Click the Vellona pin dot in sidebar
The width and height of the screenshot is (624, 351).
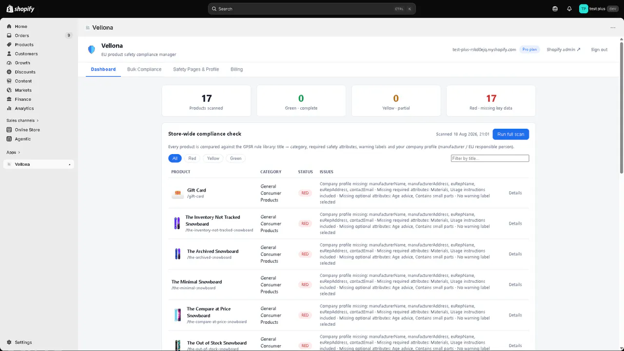pyautogui.click(x=69, y=165)
